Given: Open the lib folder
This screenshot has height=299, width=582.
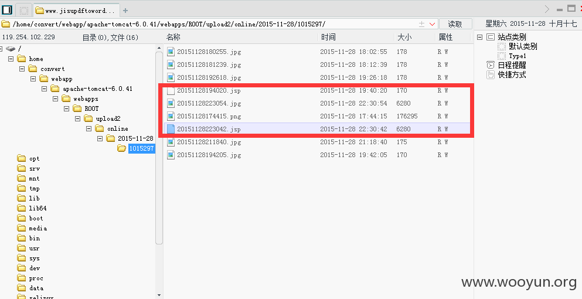Looking at the screenshot, I should (34, 198).
